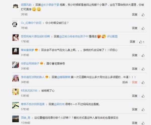This screenshot has height=125, width=151.
Task: Like the comment posted 31秒前
Action: pyautogui.click(x=143, y=55)
